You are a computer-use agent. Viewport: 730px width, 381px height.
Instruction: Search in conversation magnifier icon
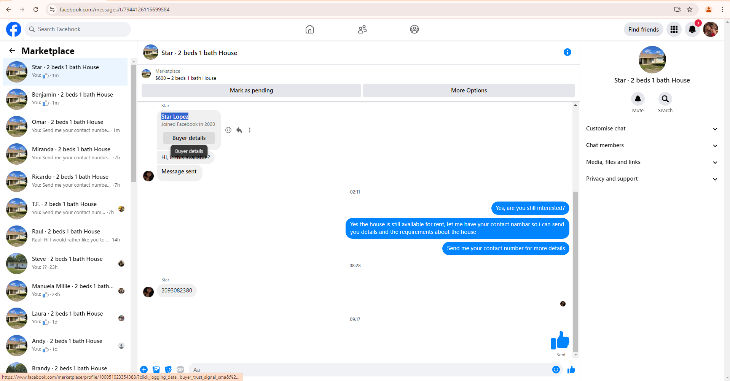[665, 99]
